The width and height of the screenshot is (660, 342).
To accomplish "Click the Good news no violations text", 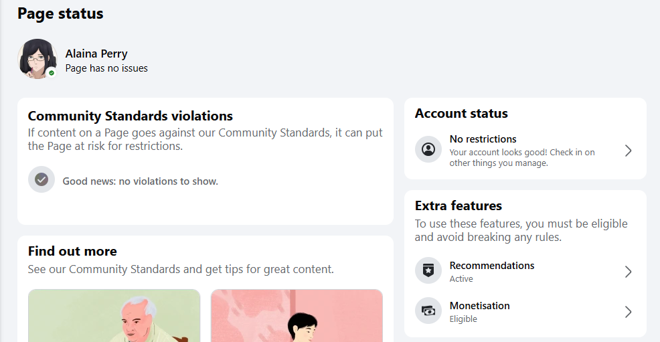I will coord(140,181).
